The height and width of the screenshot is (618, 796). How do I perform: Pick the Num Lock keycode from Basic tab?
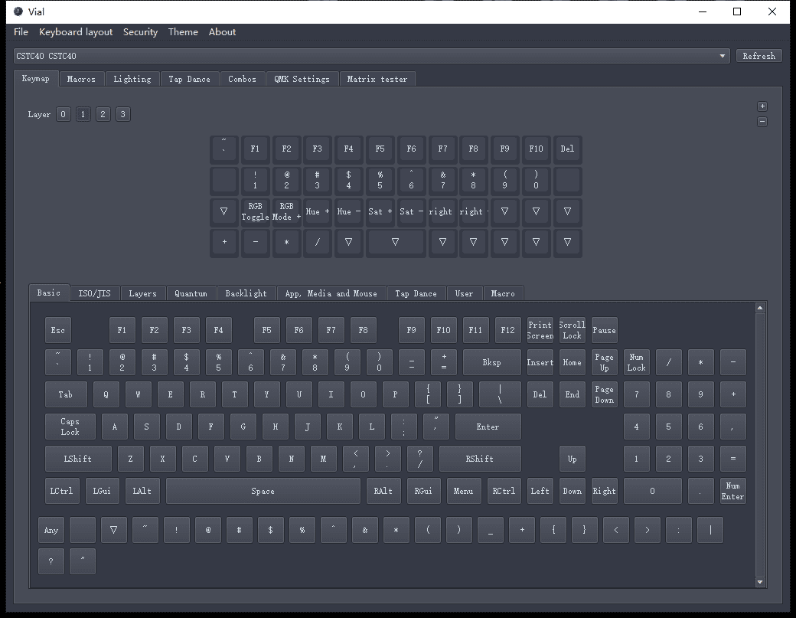click(636, 361)
